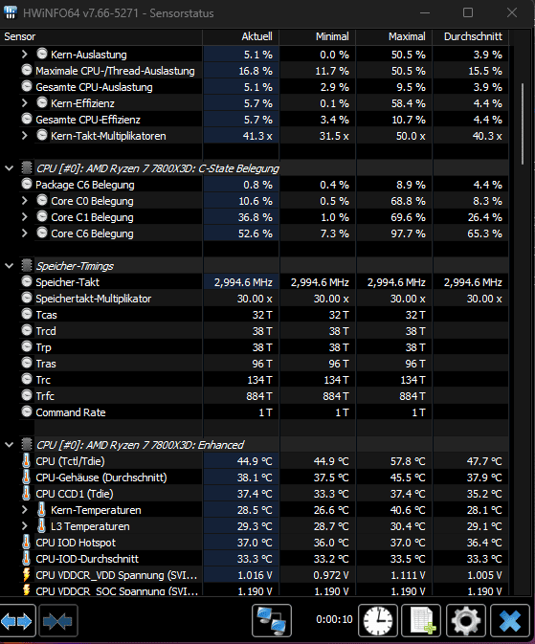Screen dimensions: 535x644
Task: Click the Sensor column header
Action: click(101, 36)
